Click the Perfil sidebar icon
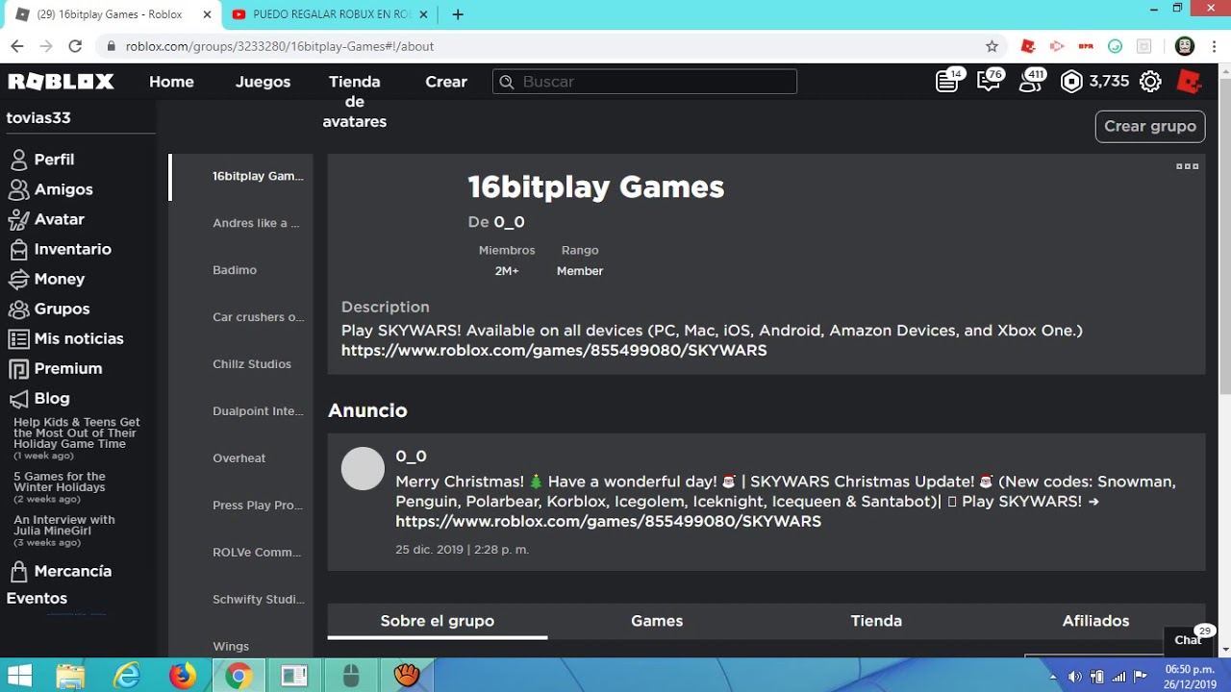The height and width of the screenshot is (692, 1231). 18,160
